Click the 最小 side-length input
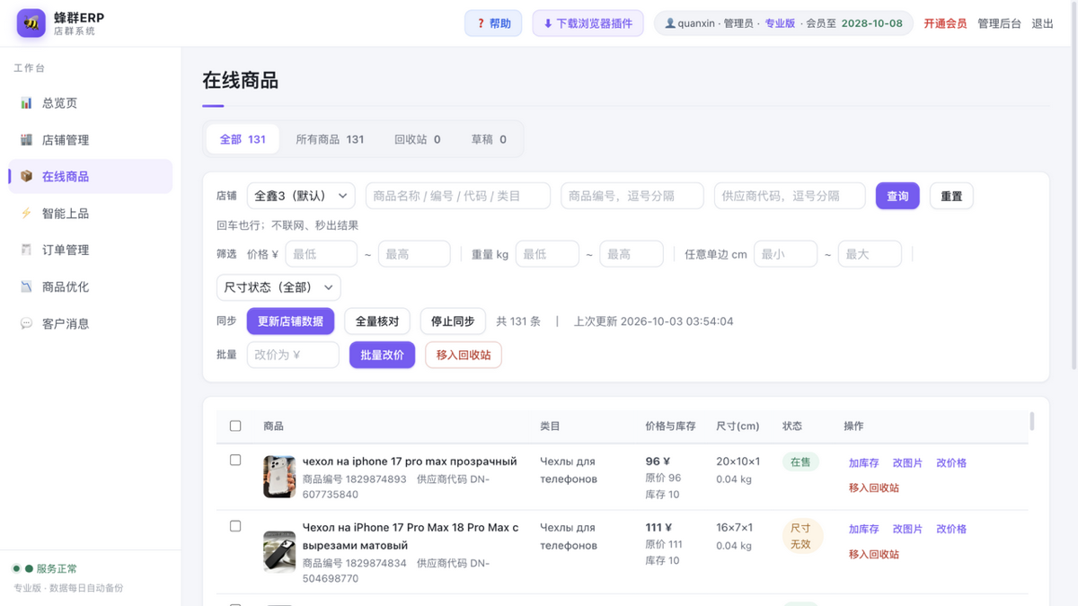The image size is (1078, 606). coord(786,254)
